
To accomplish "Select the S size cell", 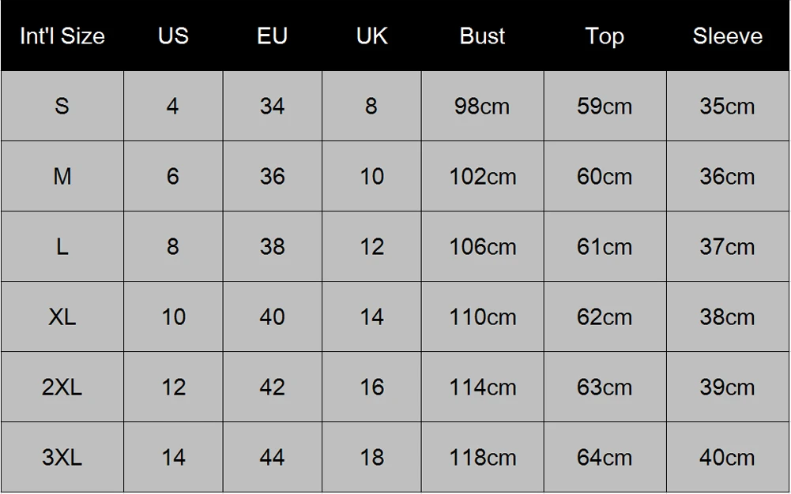I will pos(62,106).
